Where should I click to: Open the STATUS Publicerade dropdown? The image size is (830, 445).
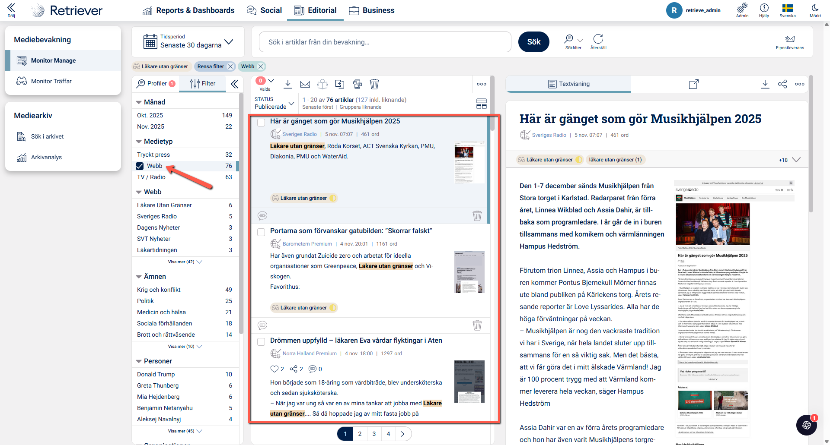[275, 103]
